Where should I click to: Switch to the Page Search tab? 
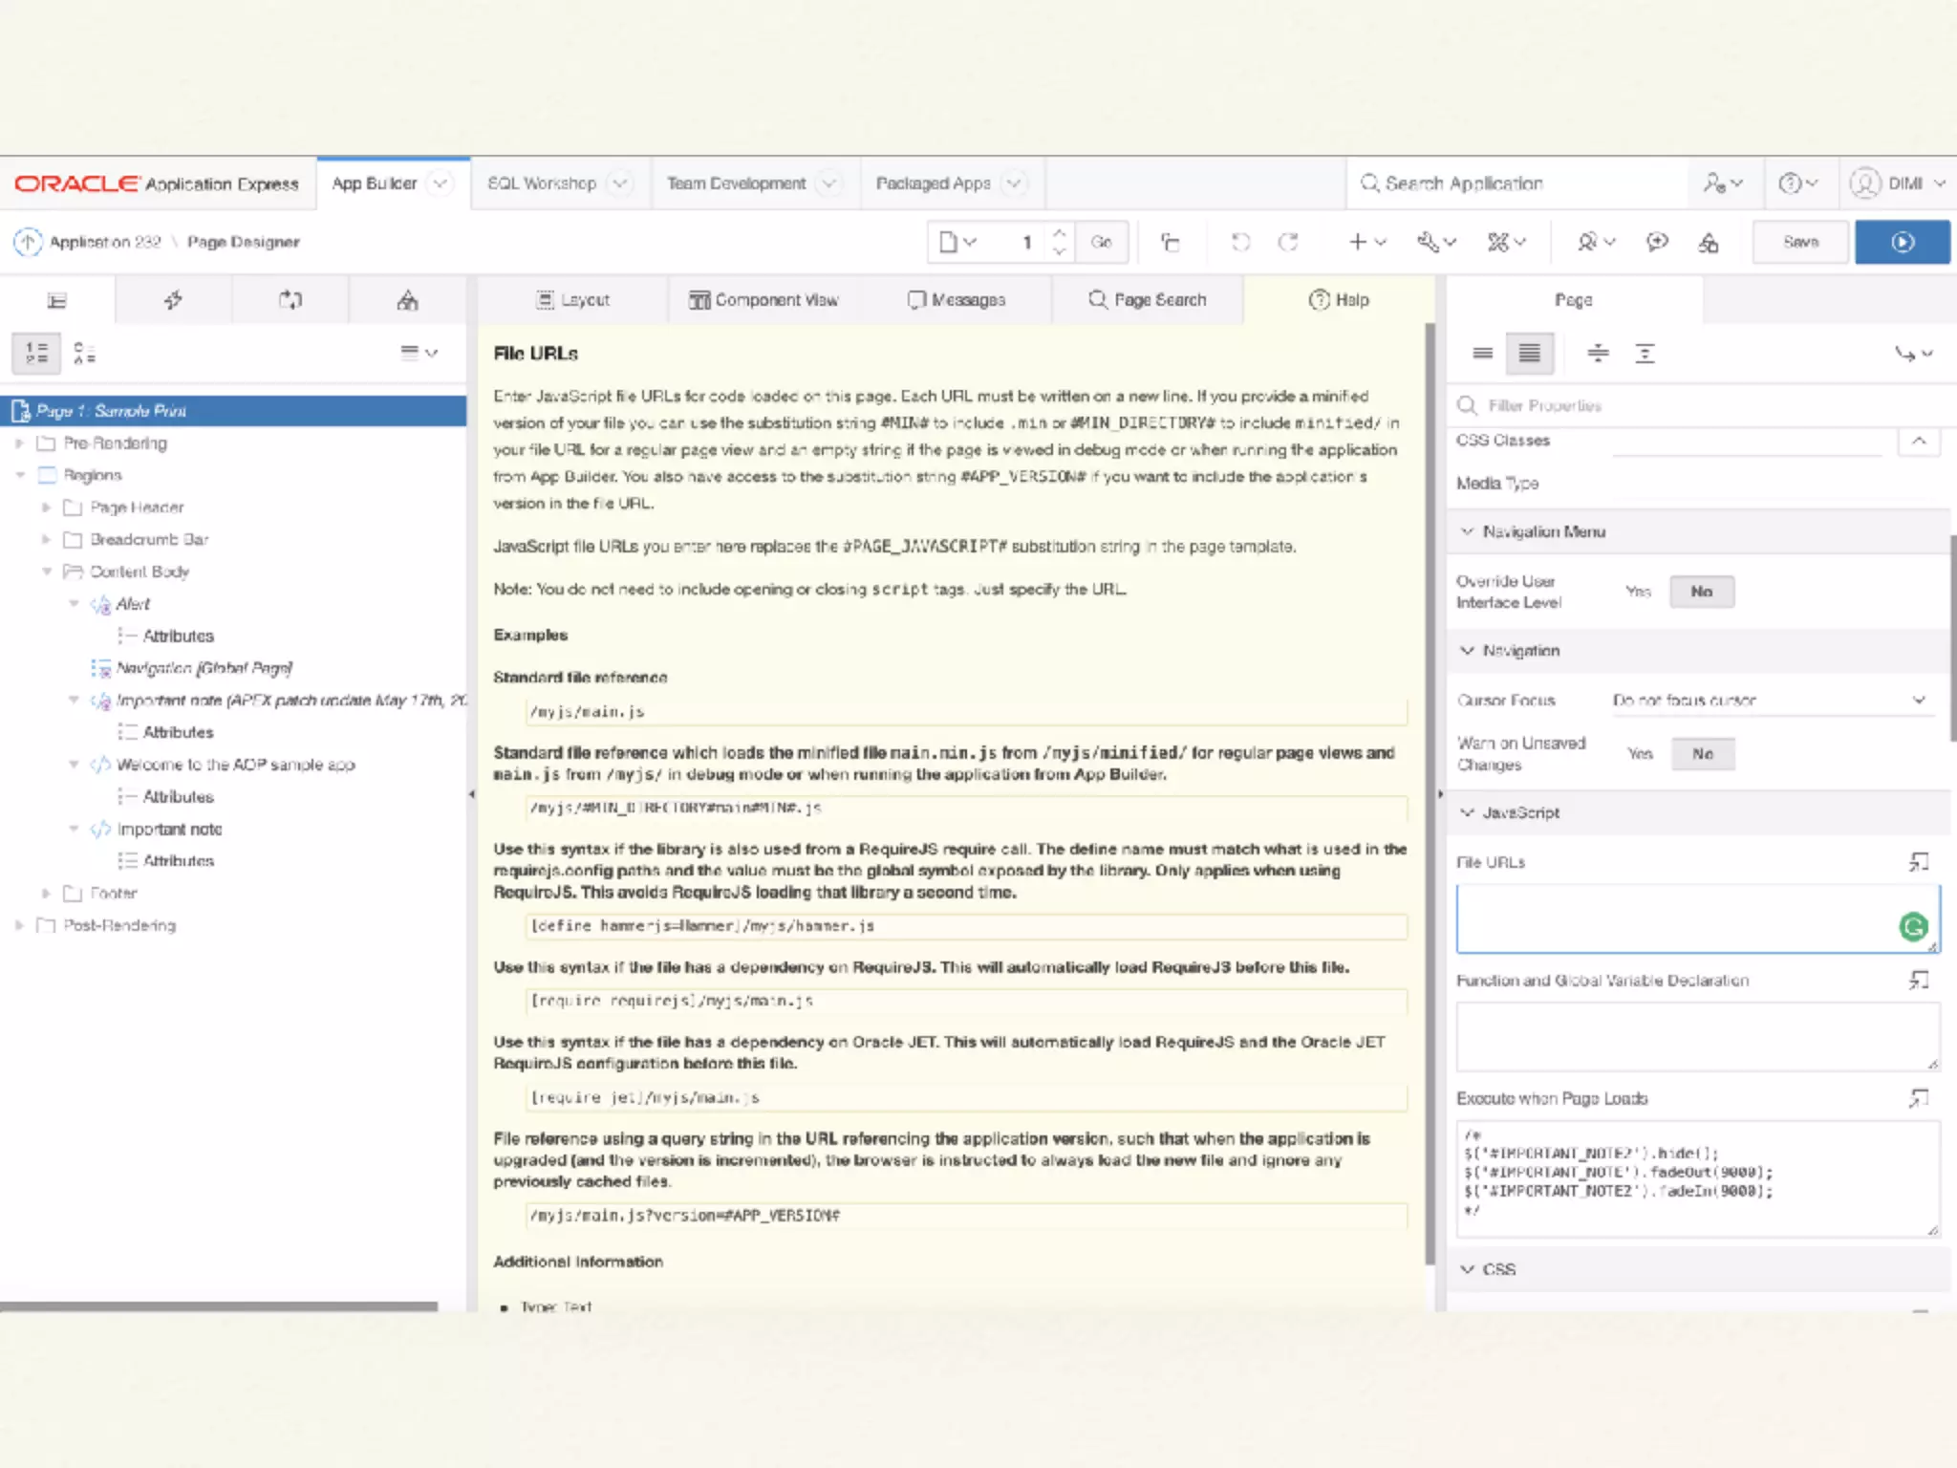tap(1147, 300)
